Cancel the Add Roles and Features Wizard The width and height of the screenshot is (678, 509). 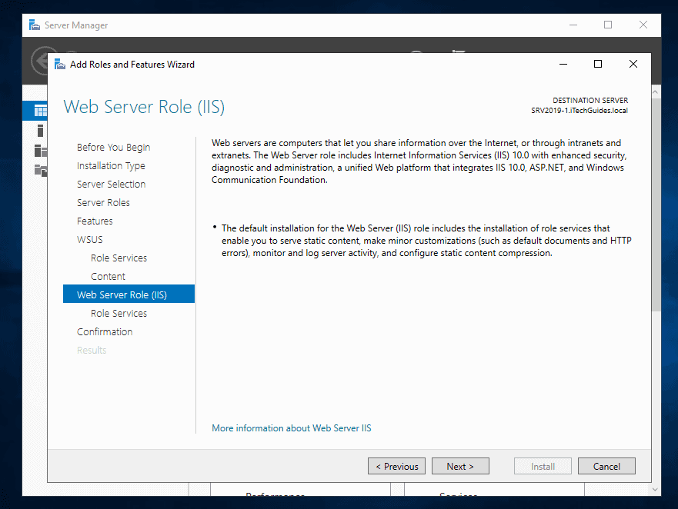(x=606, y=466)
